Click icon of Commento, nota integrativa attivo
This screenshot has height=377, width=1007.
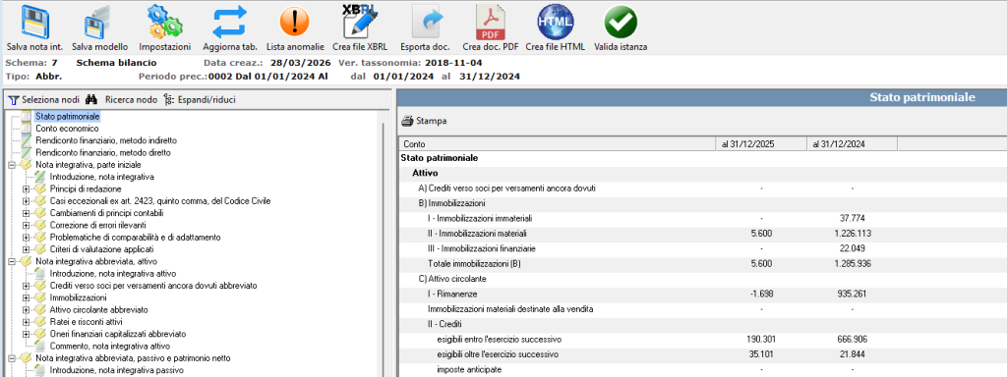(39, 347)
